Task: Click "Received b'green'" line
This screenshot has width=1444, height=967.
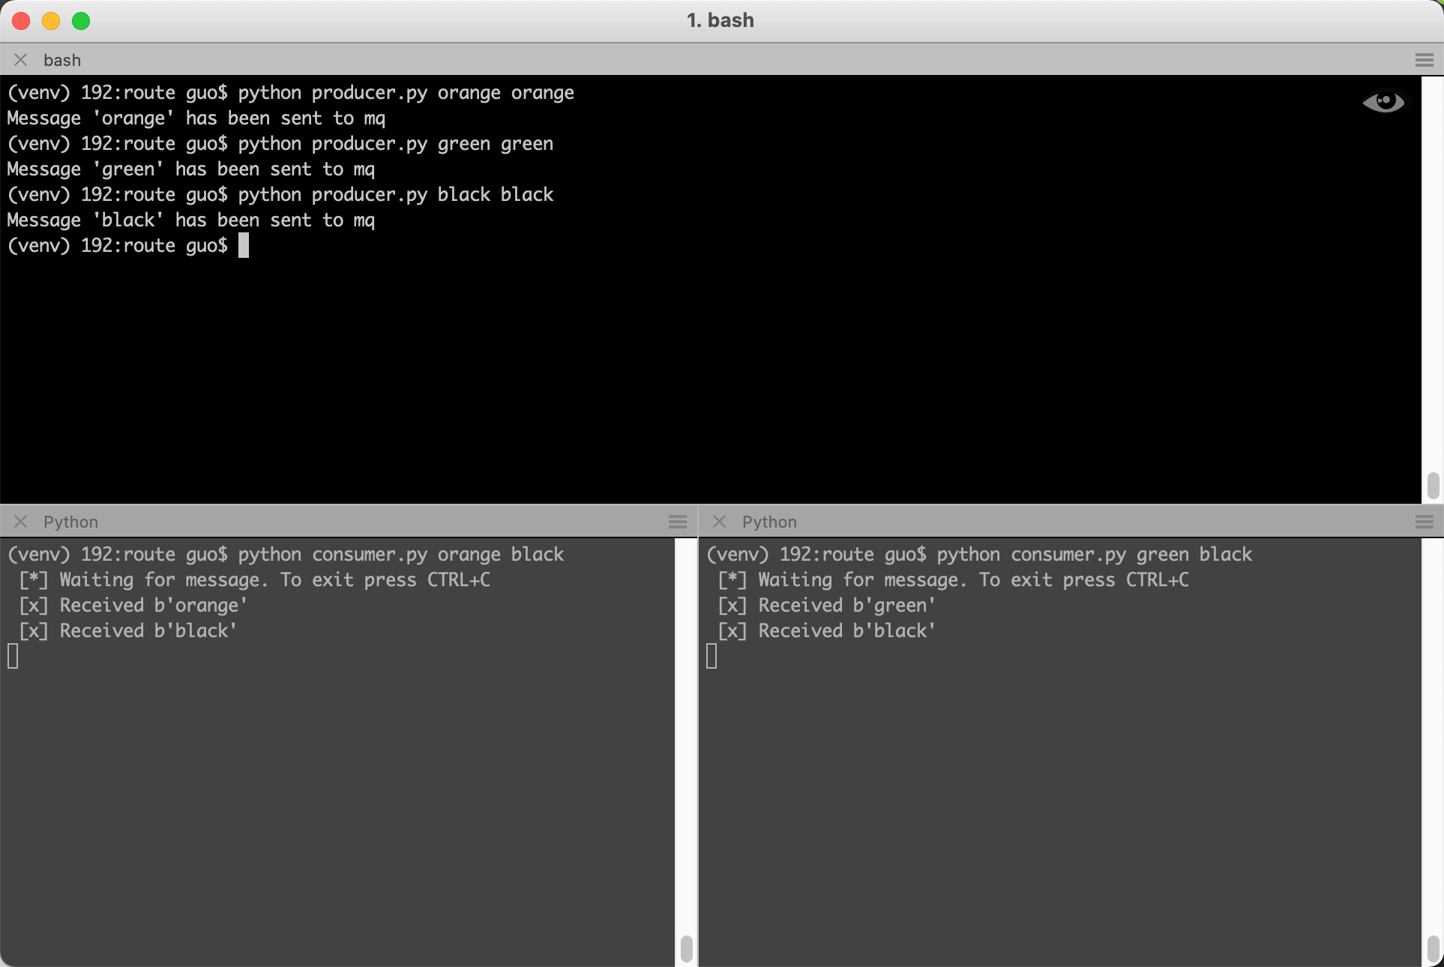Action: pyautogui.click(x=827, y=606)
